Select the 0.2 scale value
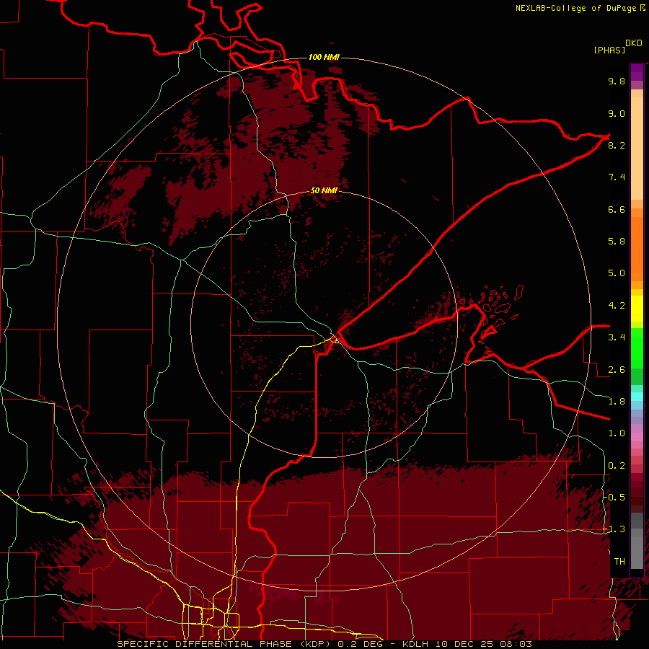 pyautogui.click(x=617, y=466)
